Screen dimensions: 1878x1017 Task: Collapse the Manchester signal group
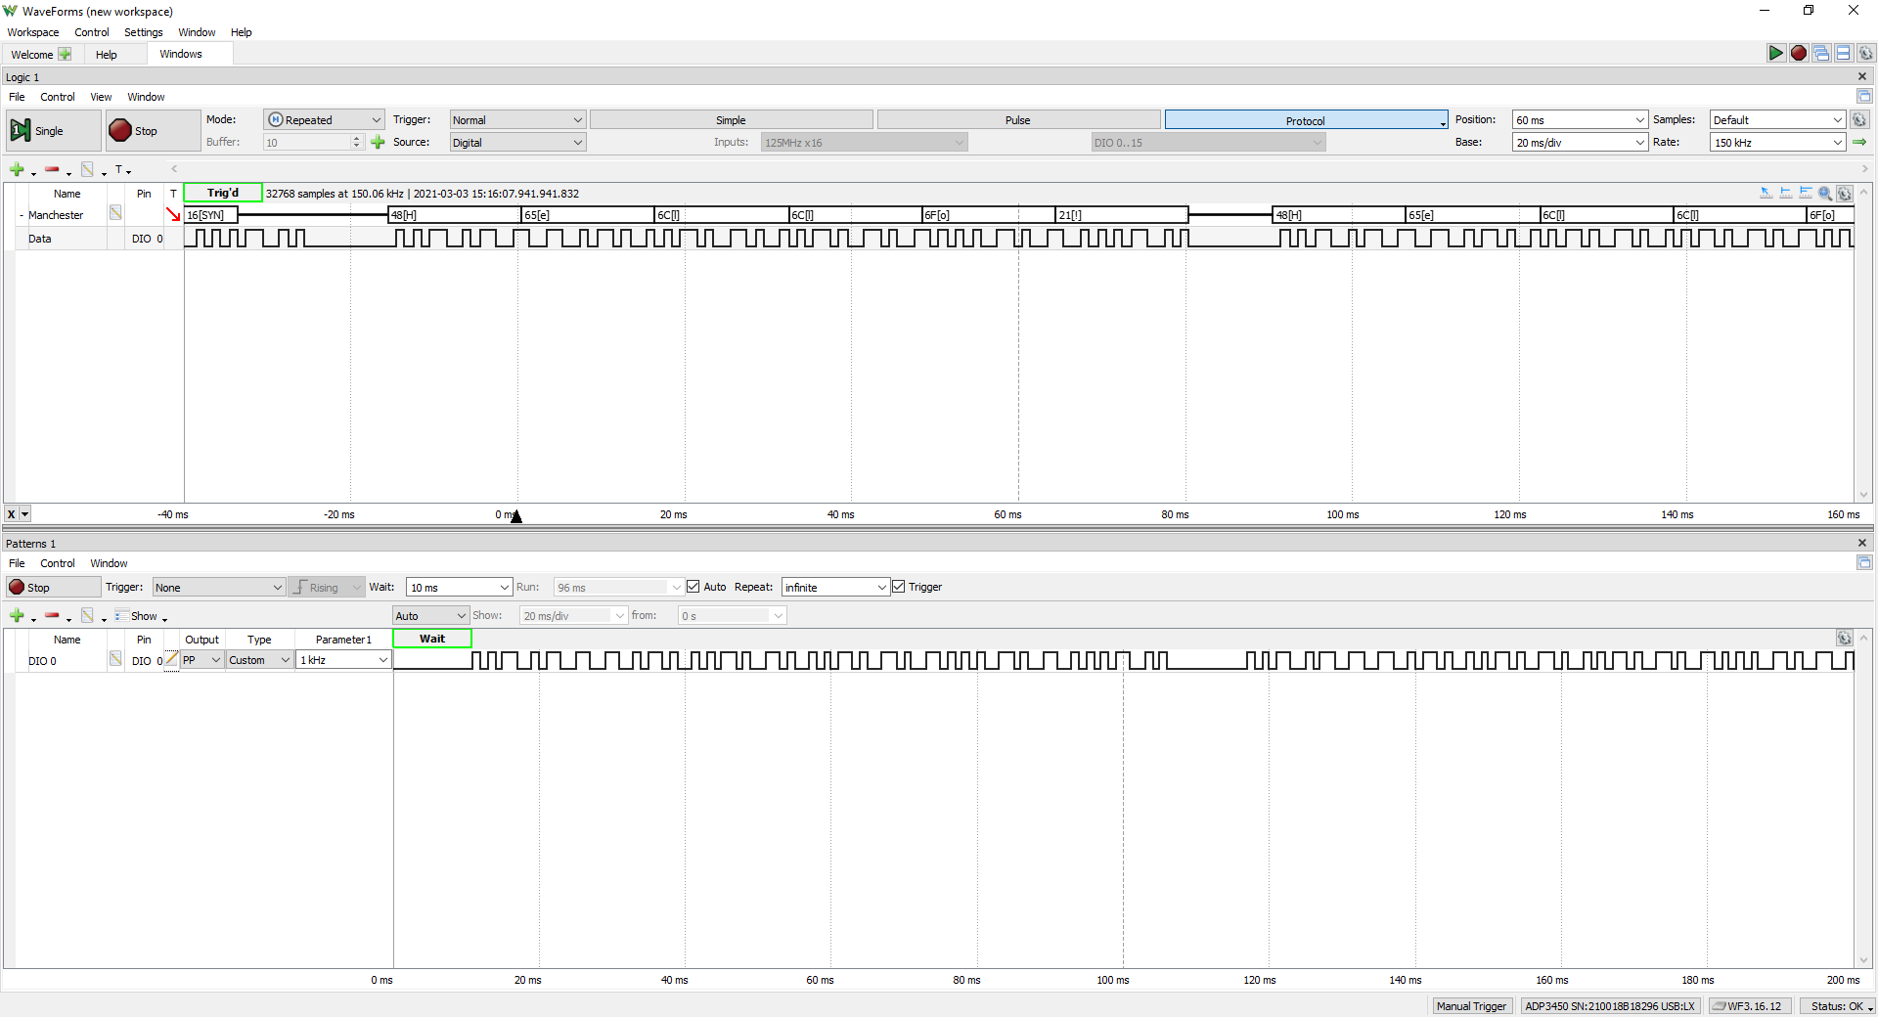coord(22,215)
